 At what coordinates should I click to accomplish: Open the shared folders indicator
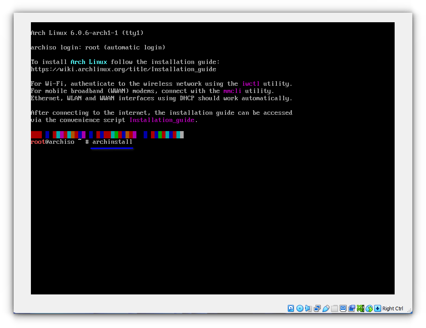pyautogui.click(x=335, y=308)
